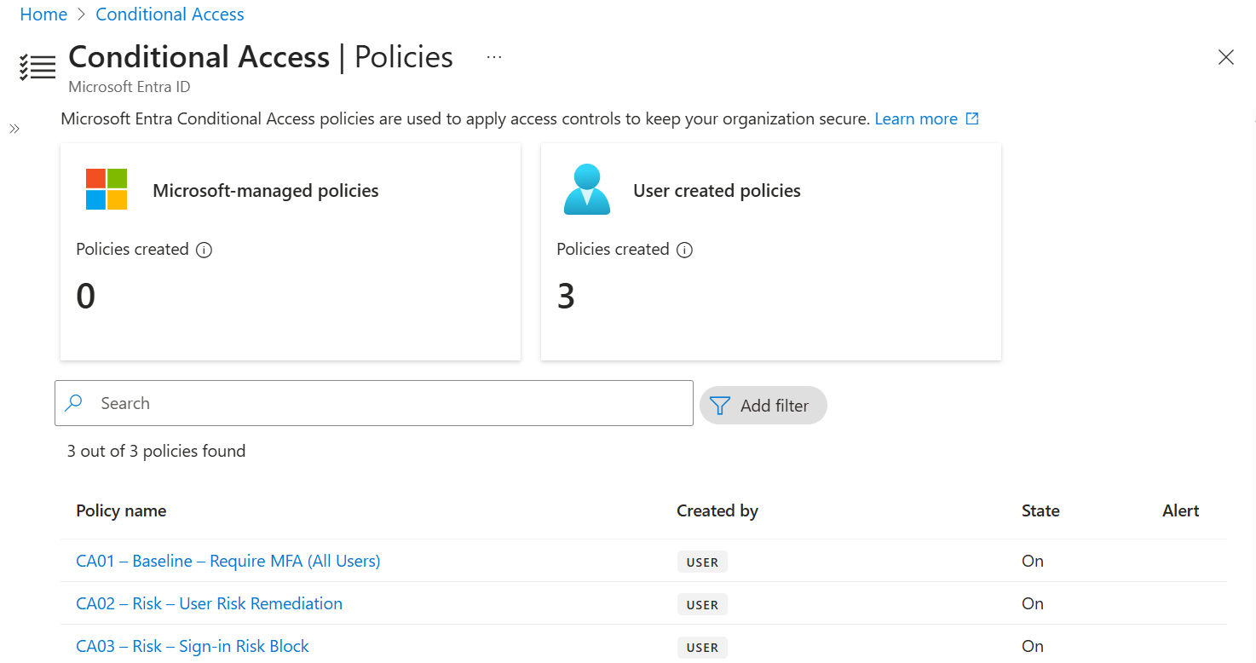Click the Conditional Access policies list icon
Viewport: 1256px width, 663px height.
tap(37, 66)
